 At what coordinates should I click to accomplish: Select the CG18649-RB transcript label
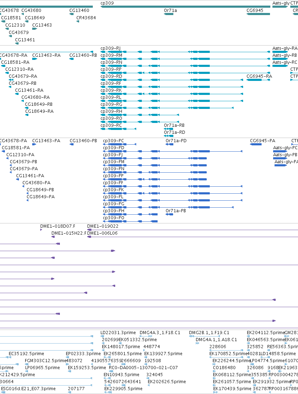tap(39, 104)
